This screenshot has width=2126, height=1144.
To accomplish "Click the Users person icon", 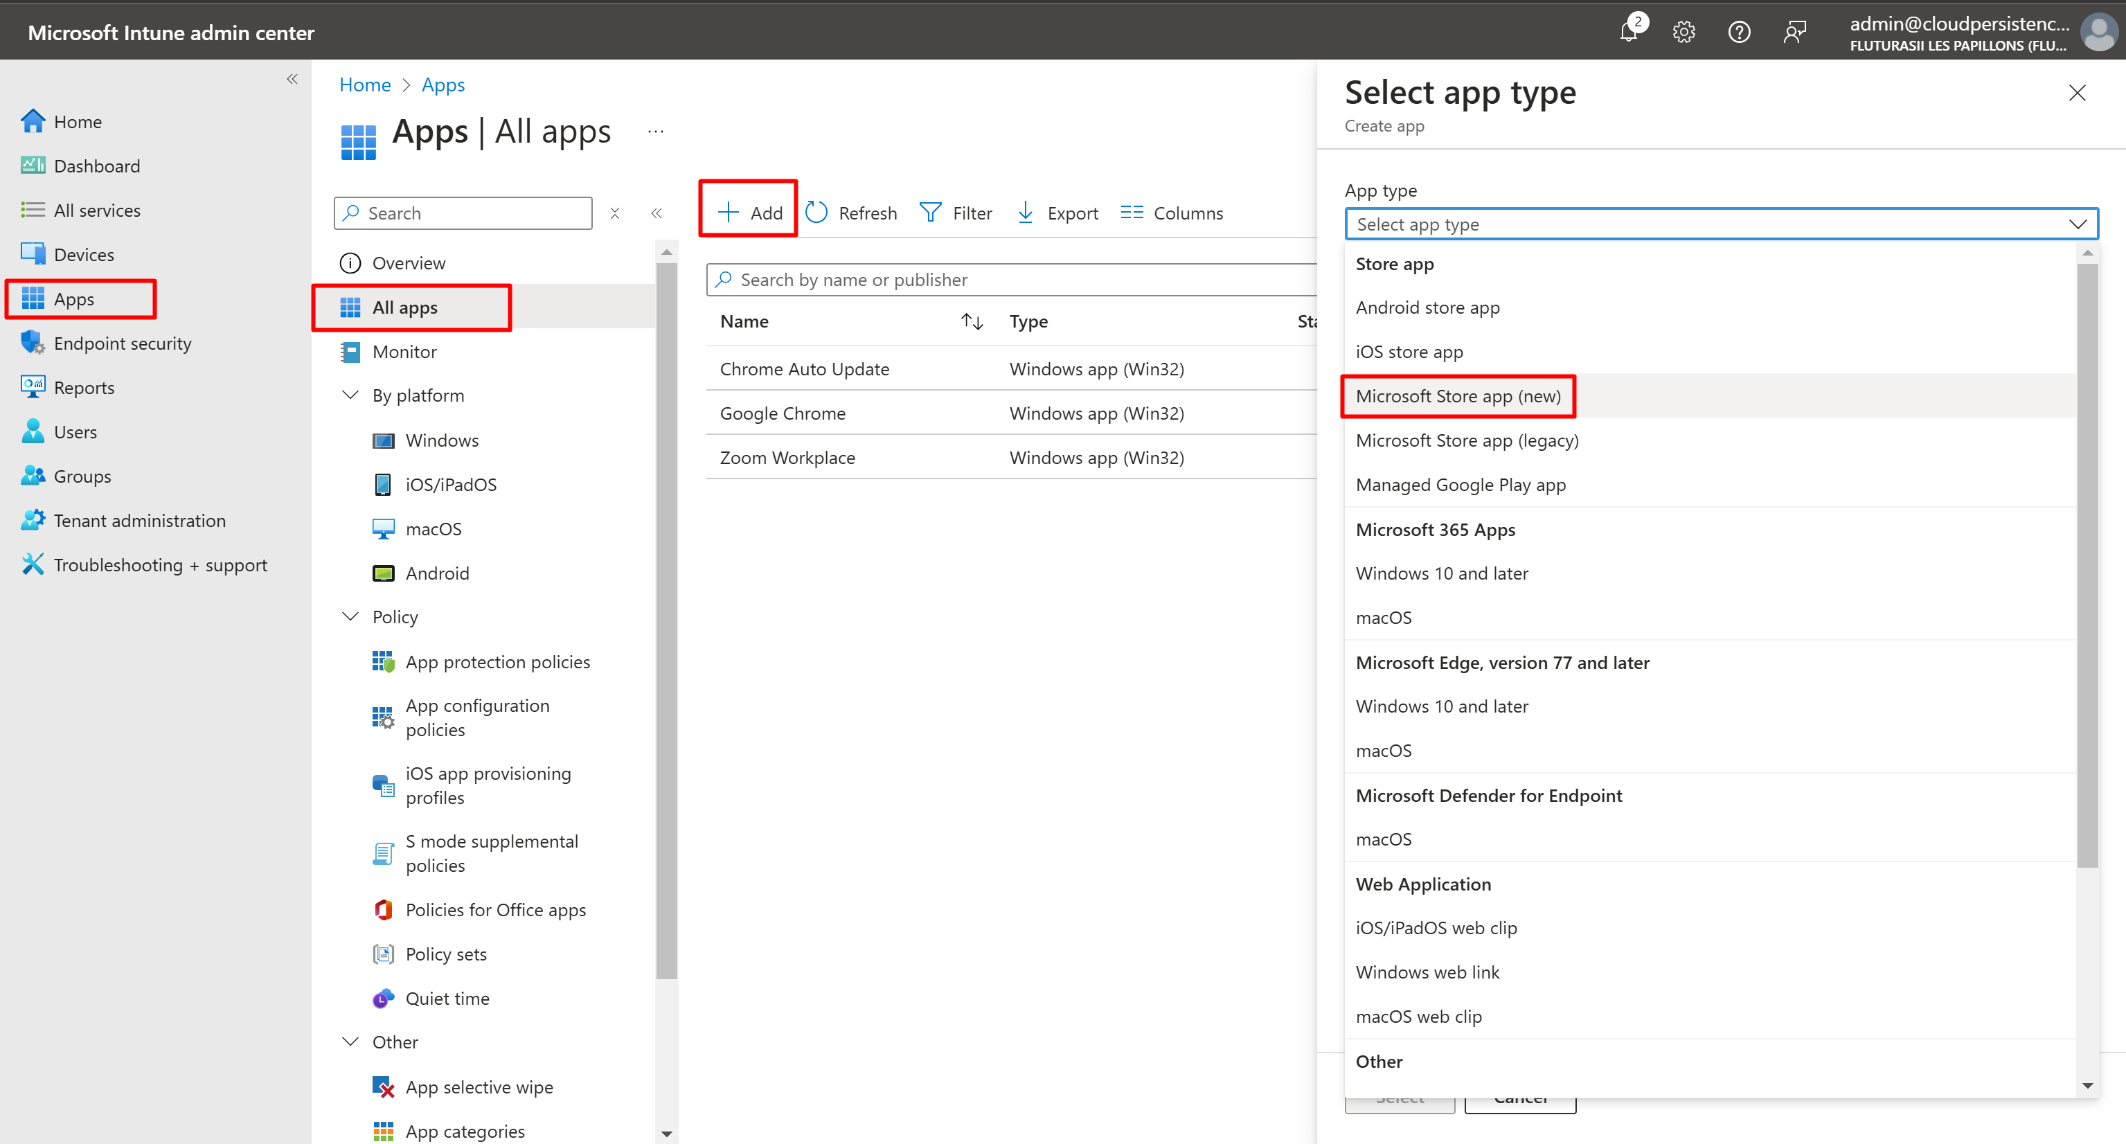I will click(x=33, y=431).
